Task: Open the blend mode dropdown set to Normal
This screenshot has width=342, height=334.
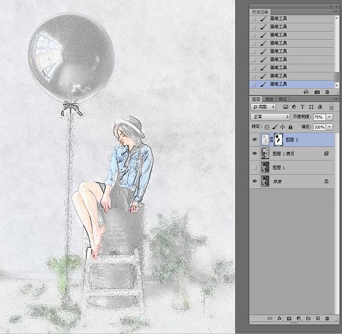Action: pyautogui.click(x=270, y=116)
